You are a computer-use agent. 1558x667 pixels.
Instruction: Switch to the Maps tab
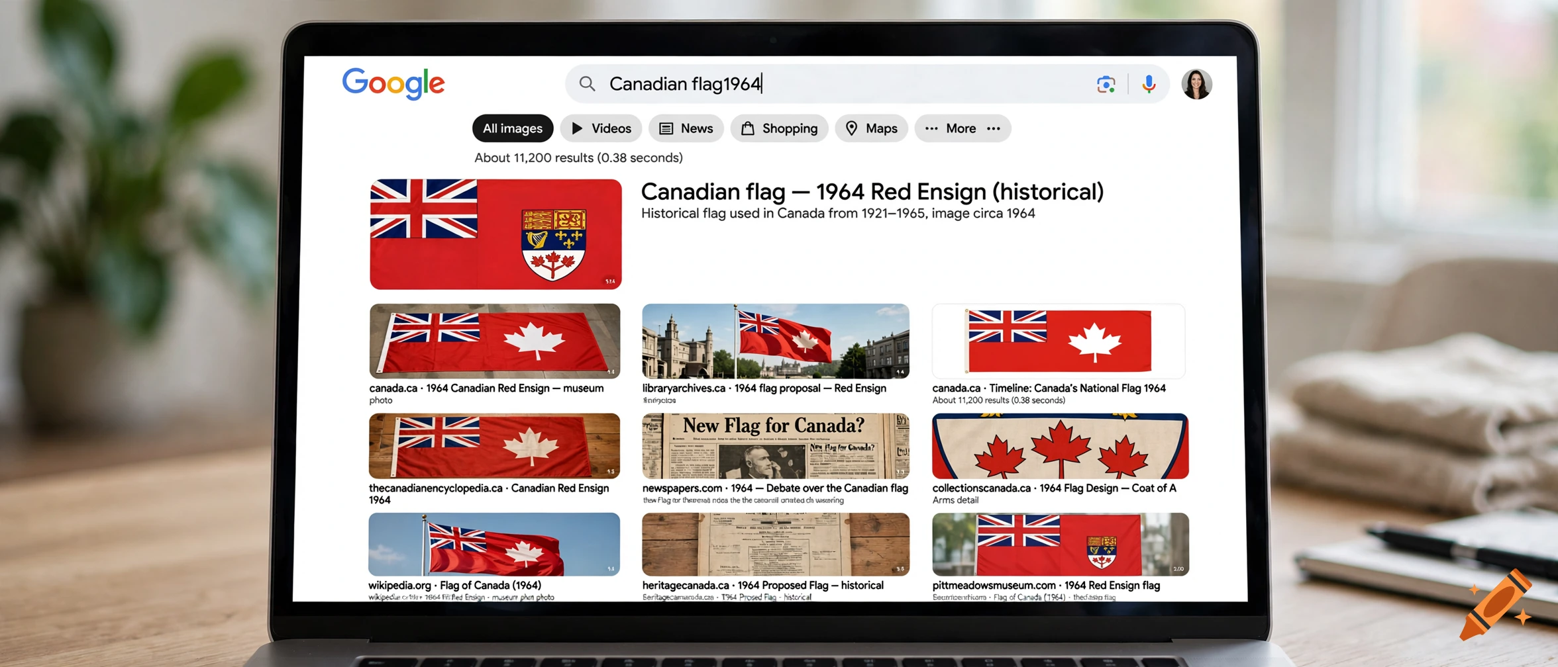click(871, 128)
